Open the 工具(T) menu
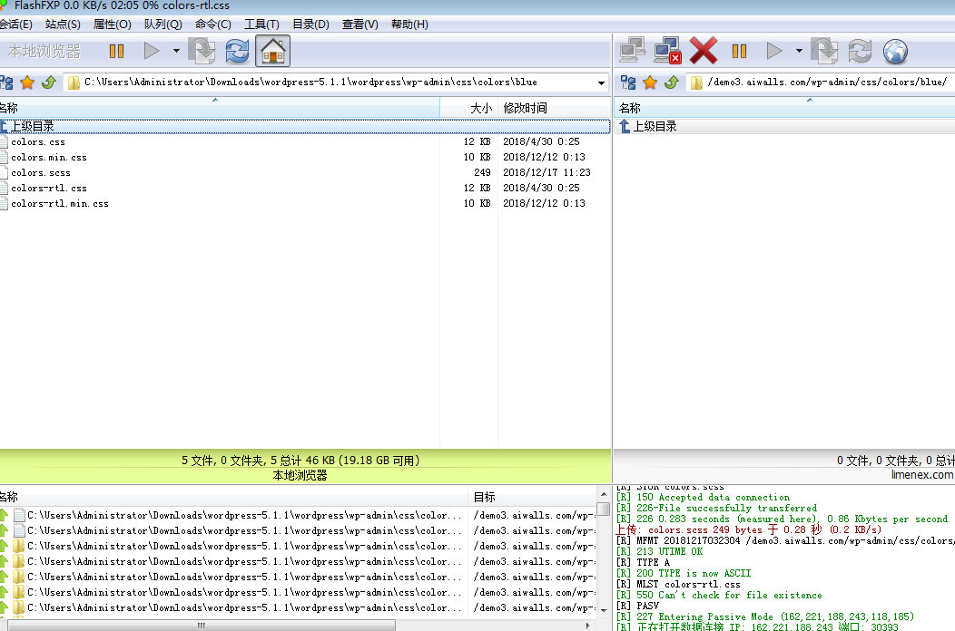Image resolution: width=955 pixels, height=631 pixels. pos(261,24)
